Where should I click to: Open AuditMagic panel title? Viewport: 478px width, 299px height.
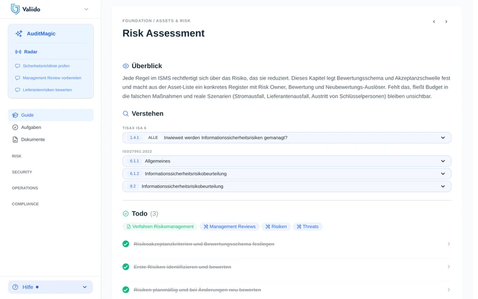pos(41,34)
